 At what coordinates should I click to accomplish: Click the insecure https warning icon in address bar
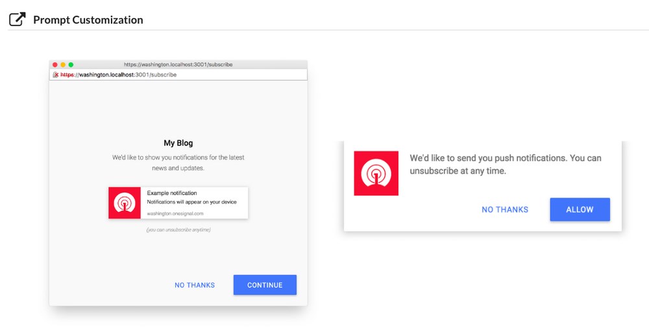coord(56,75)
